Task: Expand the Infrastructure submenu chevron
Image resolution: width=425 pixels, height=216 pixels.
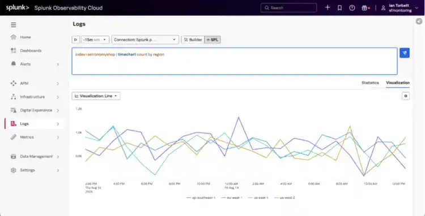Action: (x=58, y=97)
